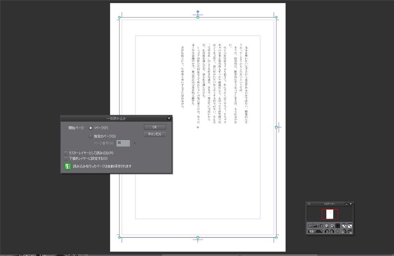Viewport: 394px width, 256px height.
Task: Rotate canvas left in Navigator
Action: coord(326,232)
